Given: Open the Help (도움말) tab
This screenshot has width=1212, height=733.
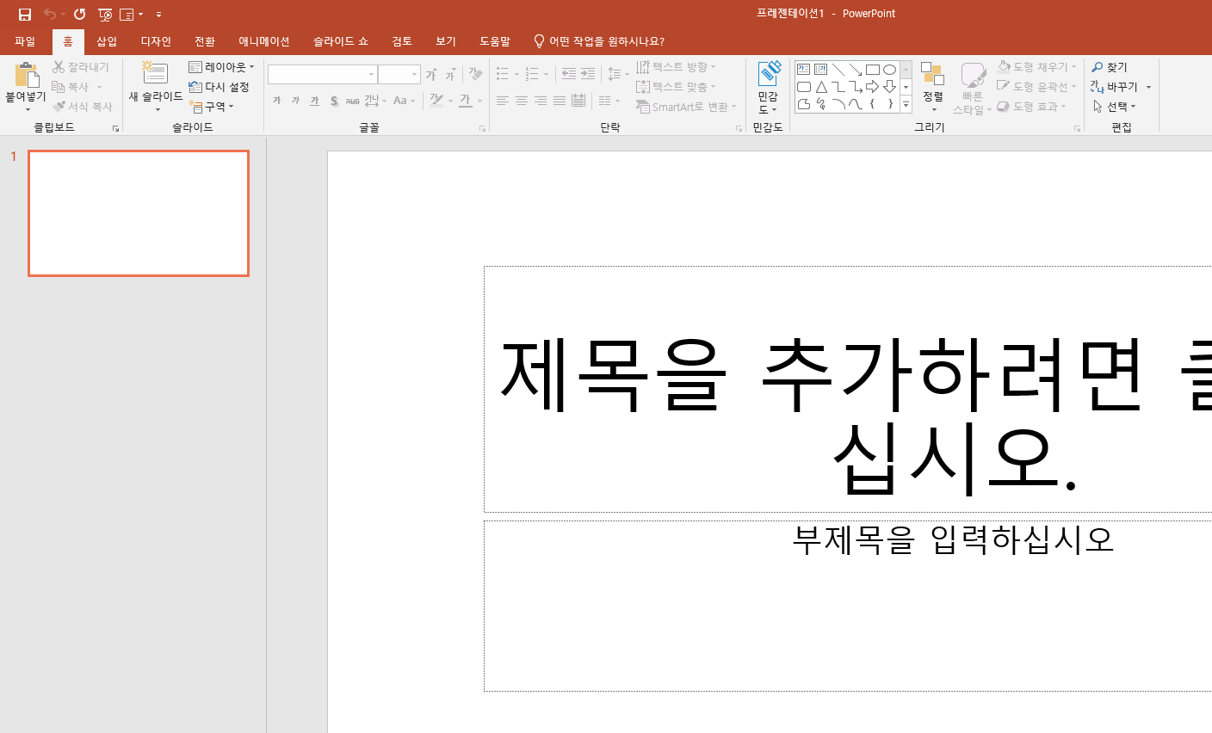Looking at the screenshot, I should click(x=495, y=41).
